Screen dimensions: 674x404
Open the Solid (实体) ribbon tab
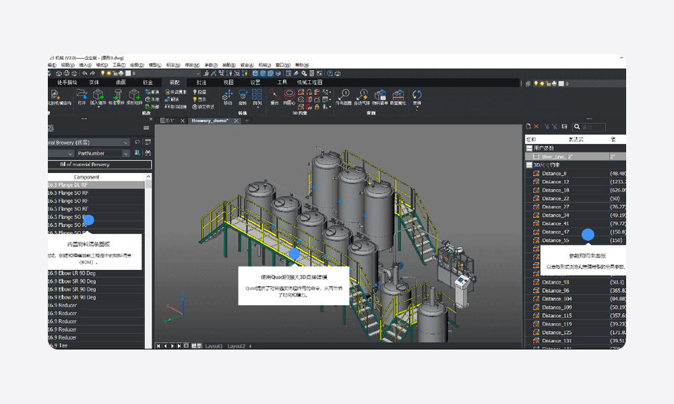click(94, 82)
